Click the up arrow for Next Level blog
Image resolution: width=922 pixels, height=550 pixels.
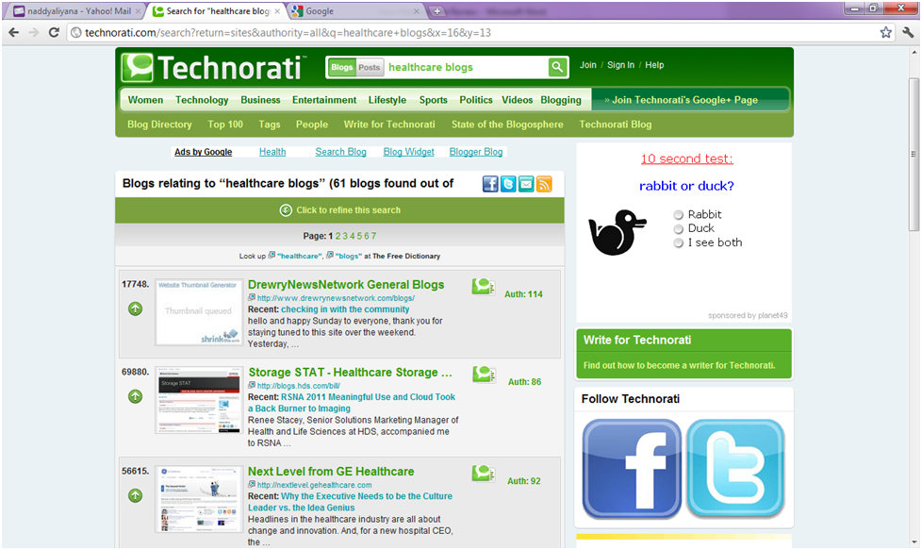[135, 496]
